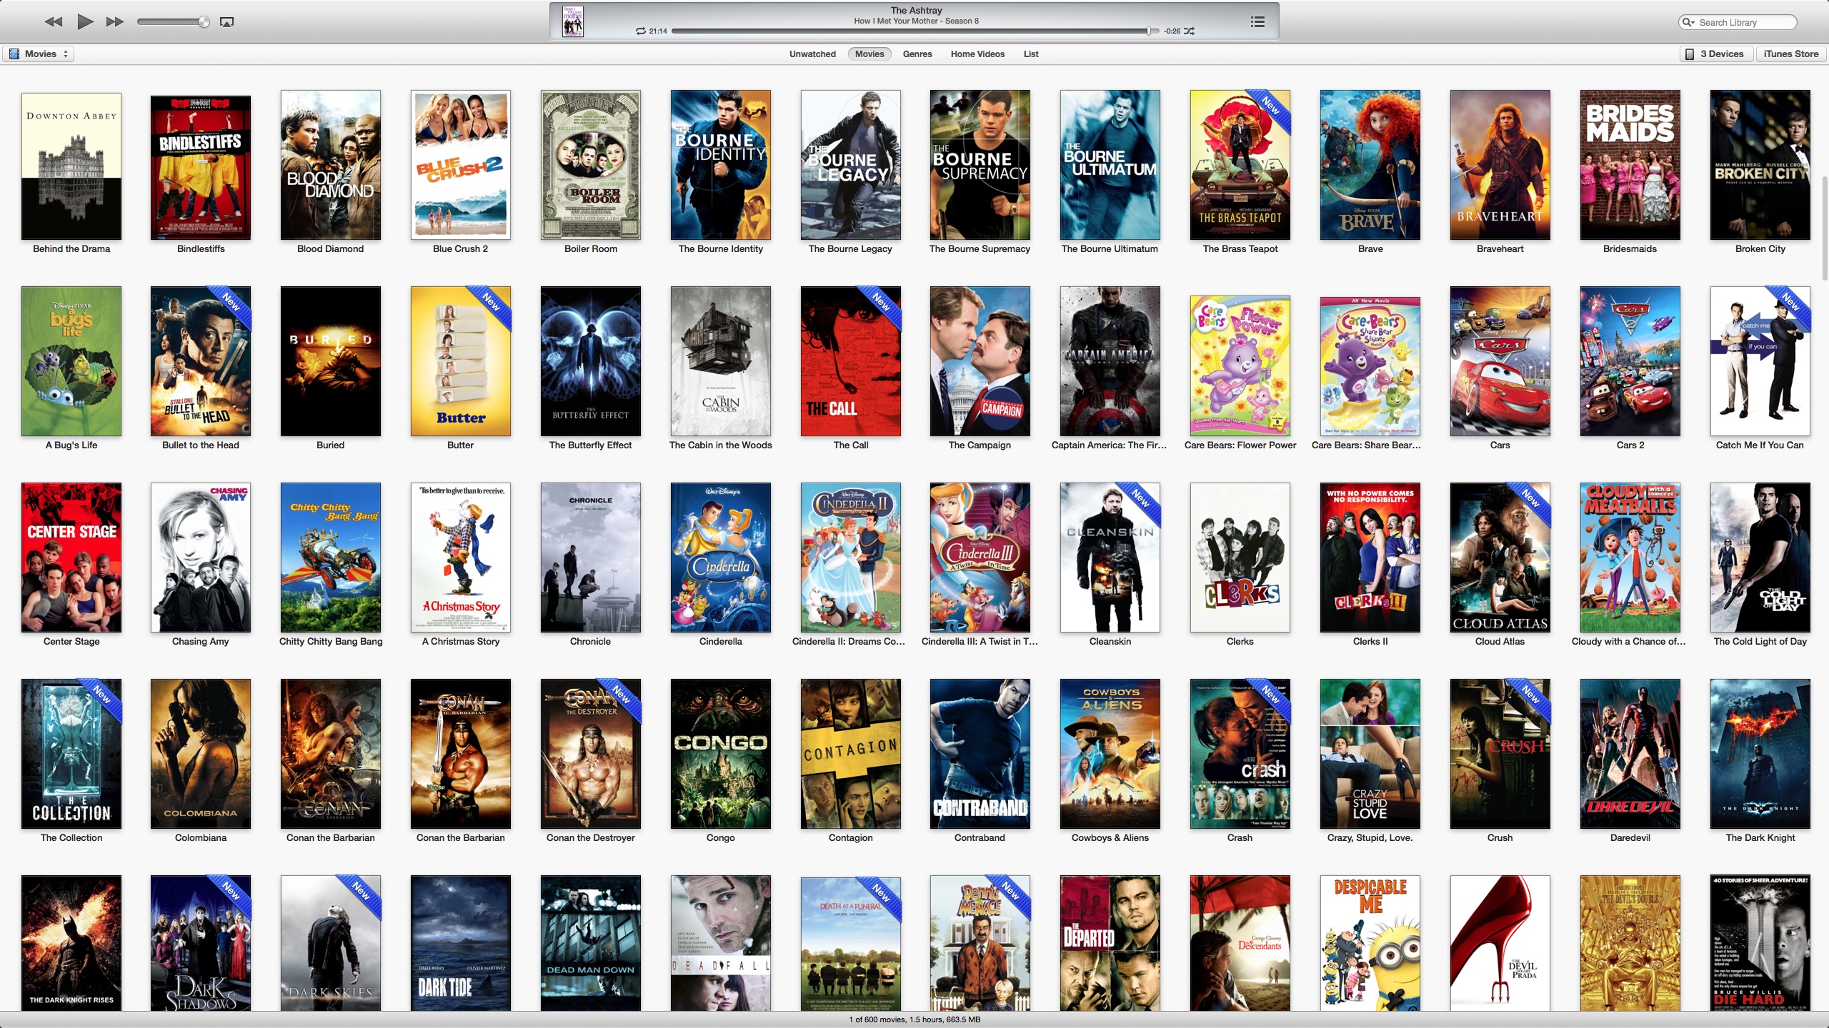Select The Dark Knight poster
The image size is (1829, 1028).
pyautogui.click(x=1760, y=754)
